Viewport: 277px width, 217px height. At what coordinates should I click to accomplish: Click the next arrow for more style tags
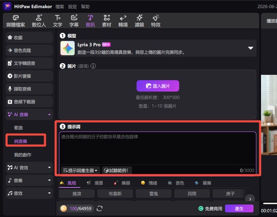click(250, 199)
